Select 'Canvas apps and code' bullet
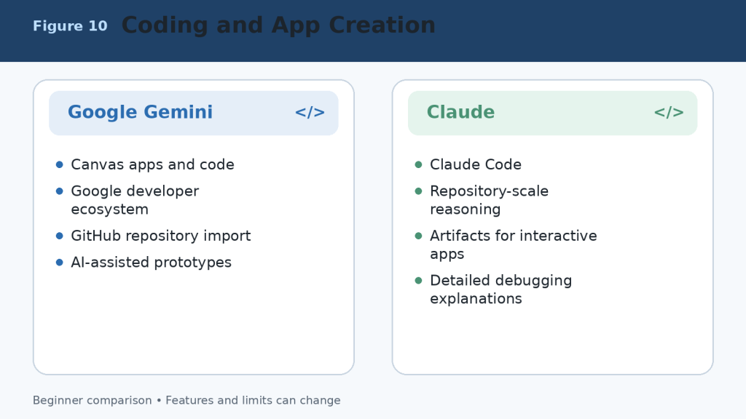This screenshot has width=746, height=419. click(x=152, y=164)
